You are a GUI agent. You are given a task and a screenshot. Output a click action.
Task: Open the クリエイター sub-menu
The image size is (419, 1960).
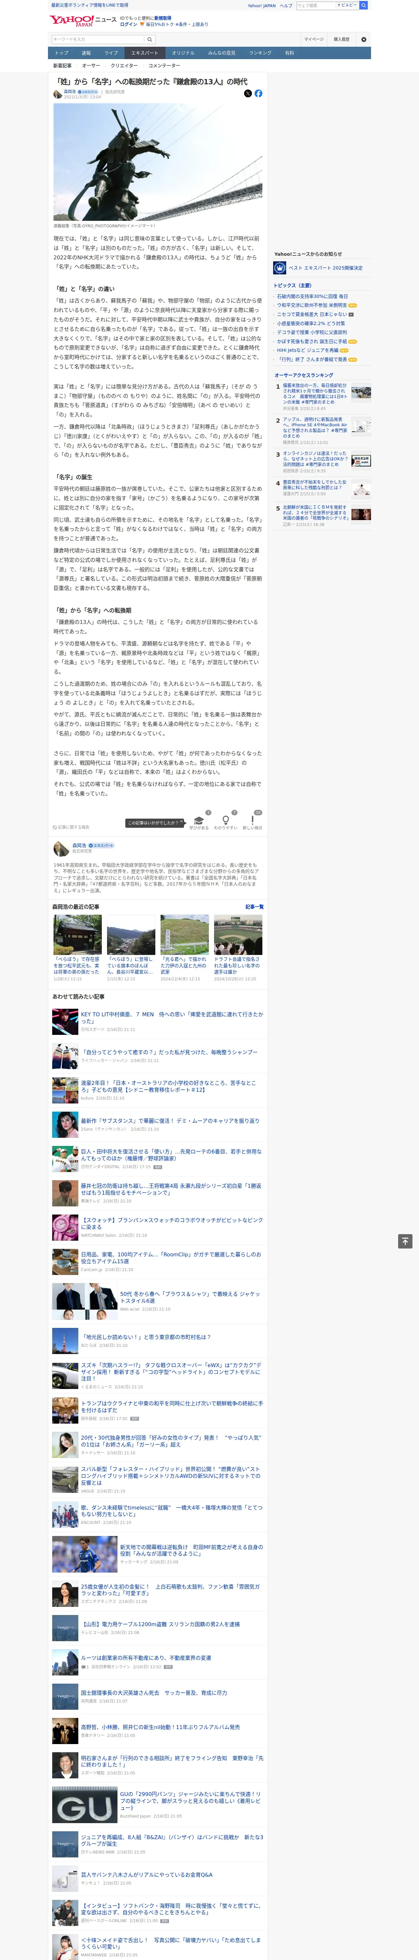click(x=124, y=65)
